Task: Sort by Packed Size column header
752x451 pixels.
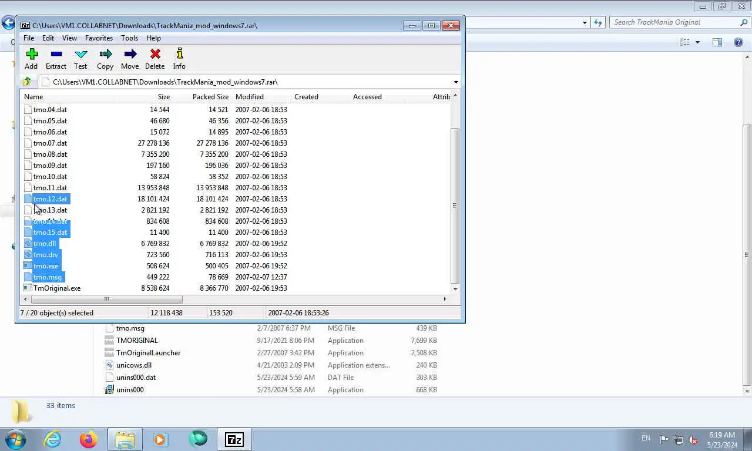Action: tap(202, 97)
